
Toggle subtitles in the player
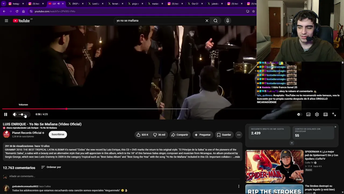(308, 115)
